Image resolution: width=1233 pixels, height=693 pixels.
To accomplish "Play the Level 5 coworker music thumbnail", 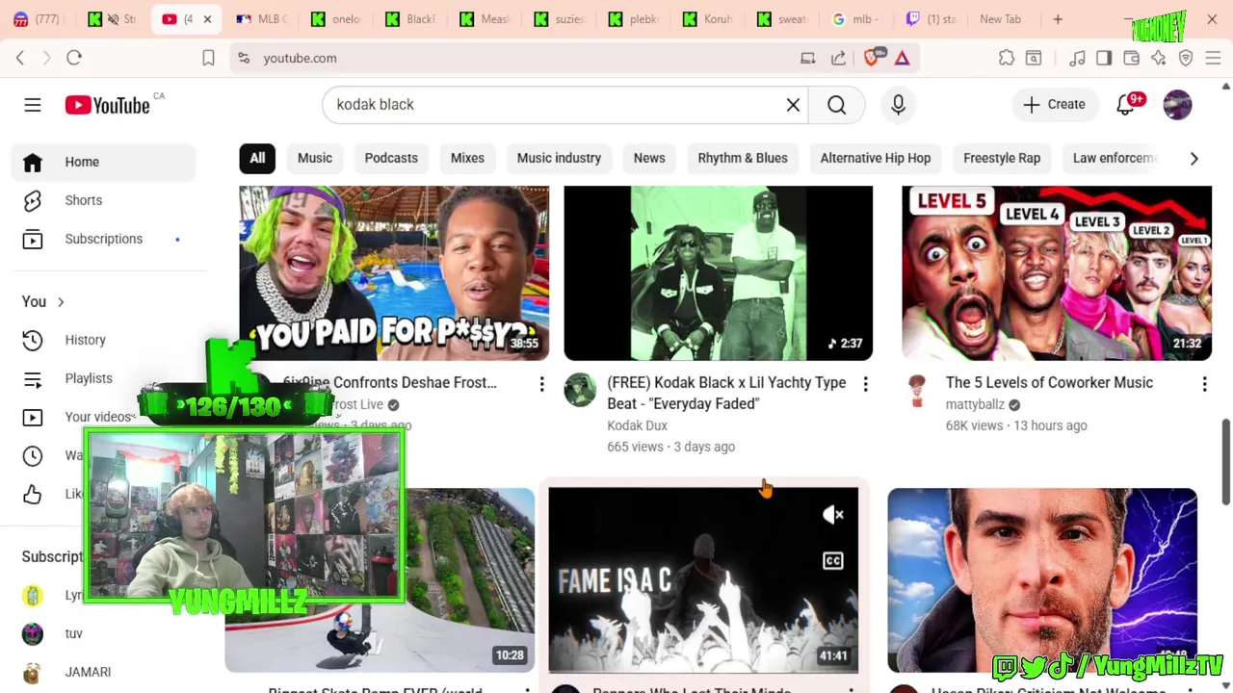I will coord(1057,273).
